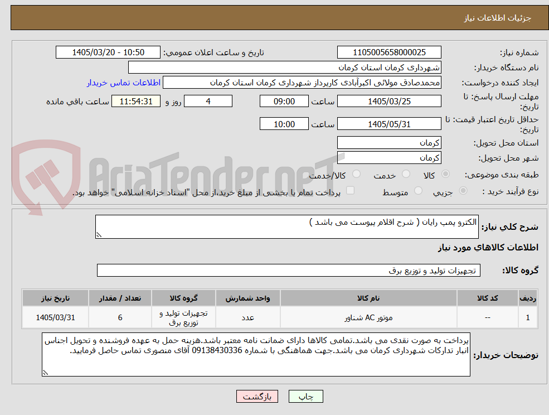
Task: Click the request creator field محمدصادق مولائی
Action: [x=302, y=83]
